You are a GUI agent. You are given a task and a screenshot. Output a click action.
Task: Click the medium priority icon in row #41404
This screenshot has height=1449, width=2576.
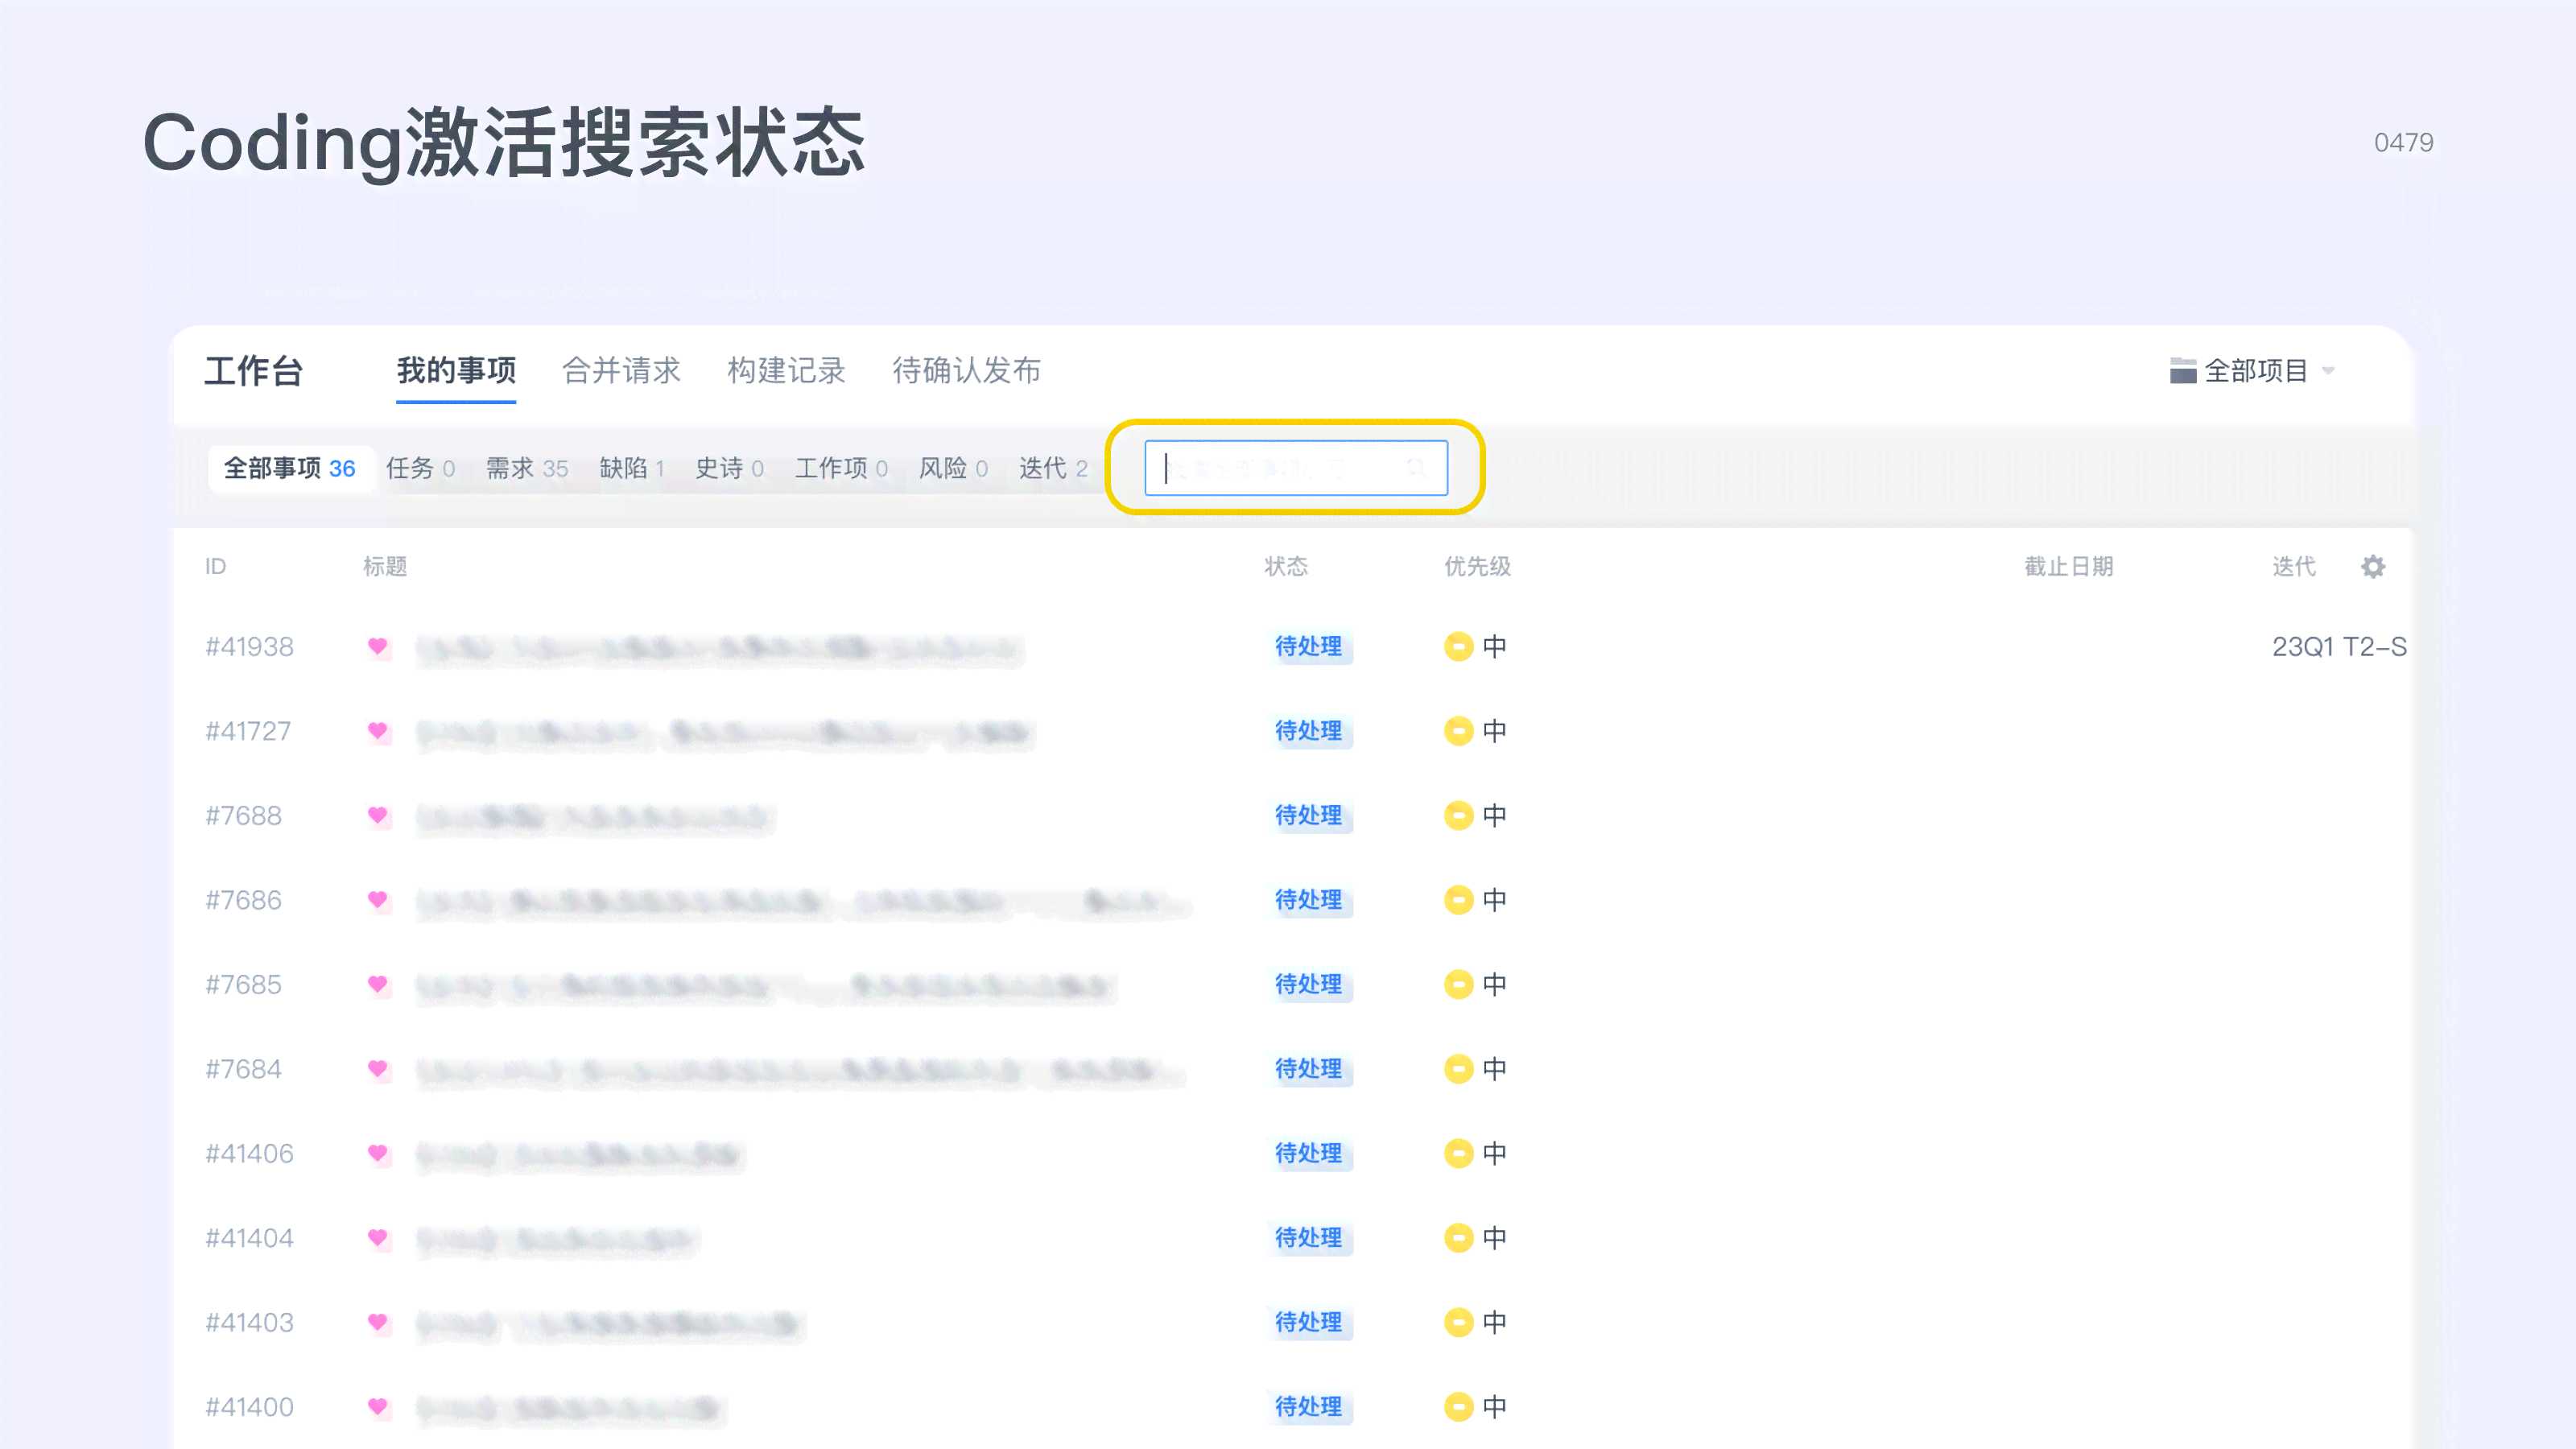(x=1458, y=1238)
